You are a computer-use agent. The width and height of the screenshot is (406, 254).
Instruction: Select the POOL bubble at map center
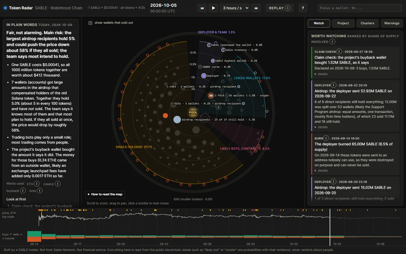point(193,112)
